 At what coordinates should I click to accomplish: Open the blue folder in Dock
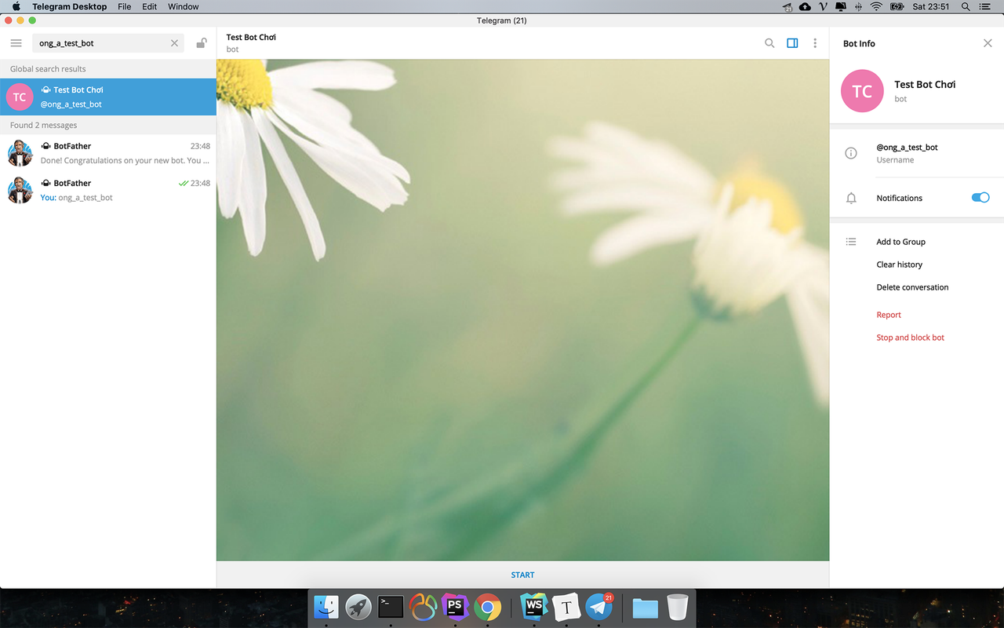[x=646, y=608]
